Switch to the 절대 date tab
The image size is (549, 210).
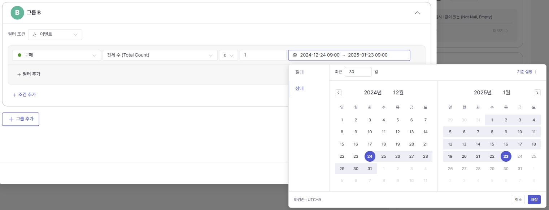click(x=300, y=72)
